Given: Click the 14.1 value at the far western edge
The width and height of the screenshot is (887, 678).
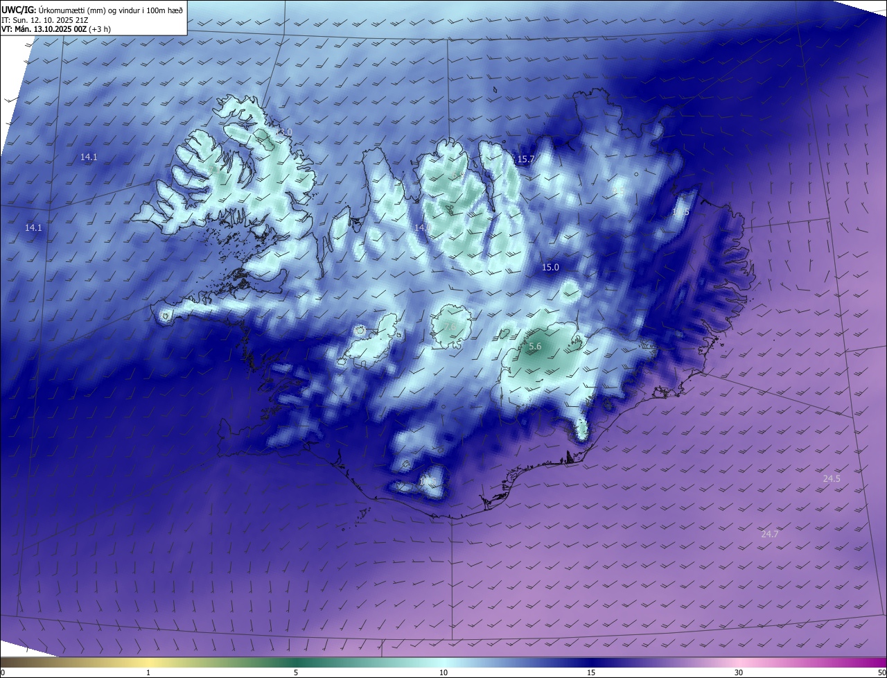Looking at the screenshot, I should tap(33, 227).
